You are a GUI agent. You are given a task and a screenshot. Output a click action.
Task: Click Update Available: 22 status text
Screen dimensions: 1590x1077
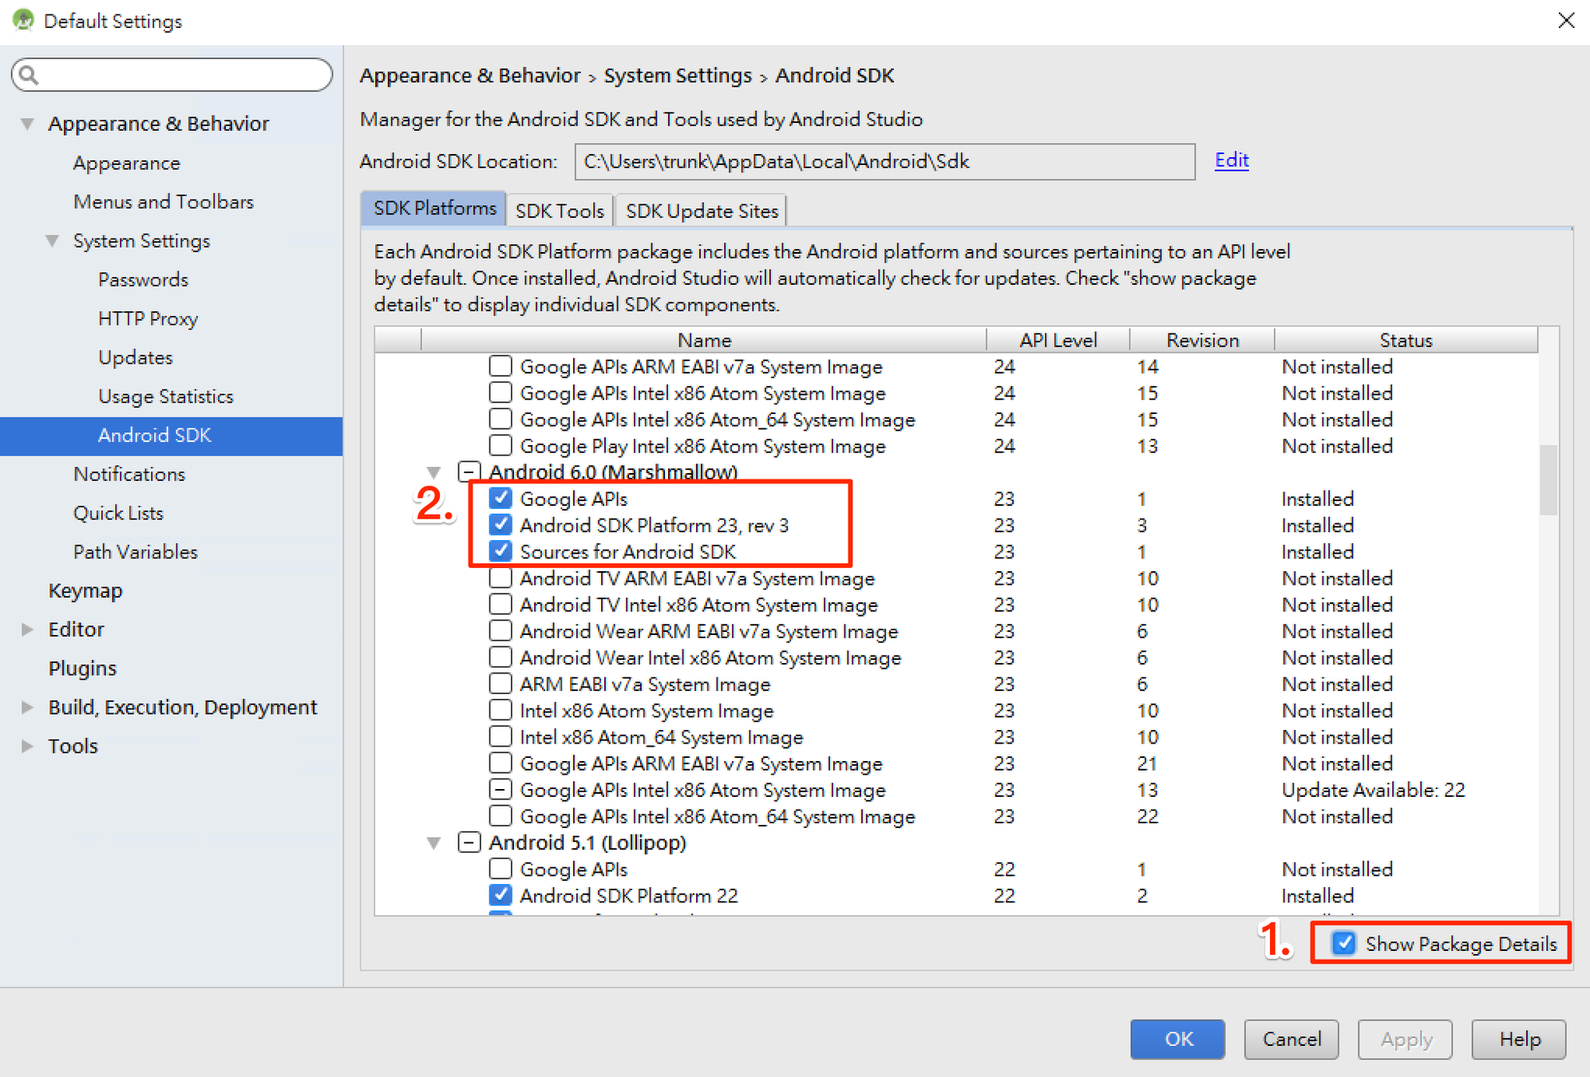1373,790
